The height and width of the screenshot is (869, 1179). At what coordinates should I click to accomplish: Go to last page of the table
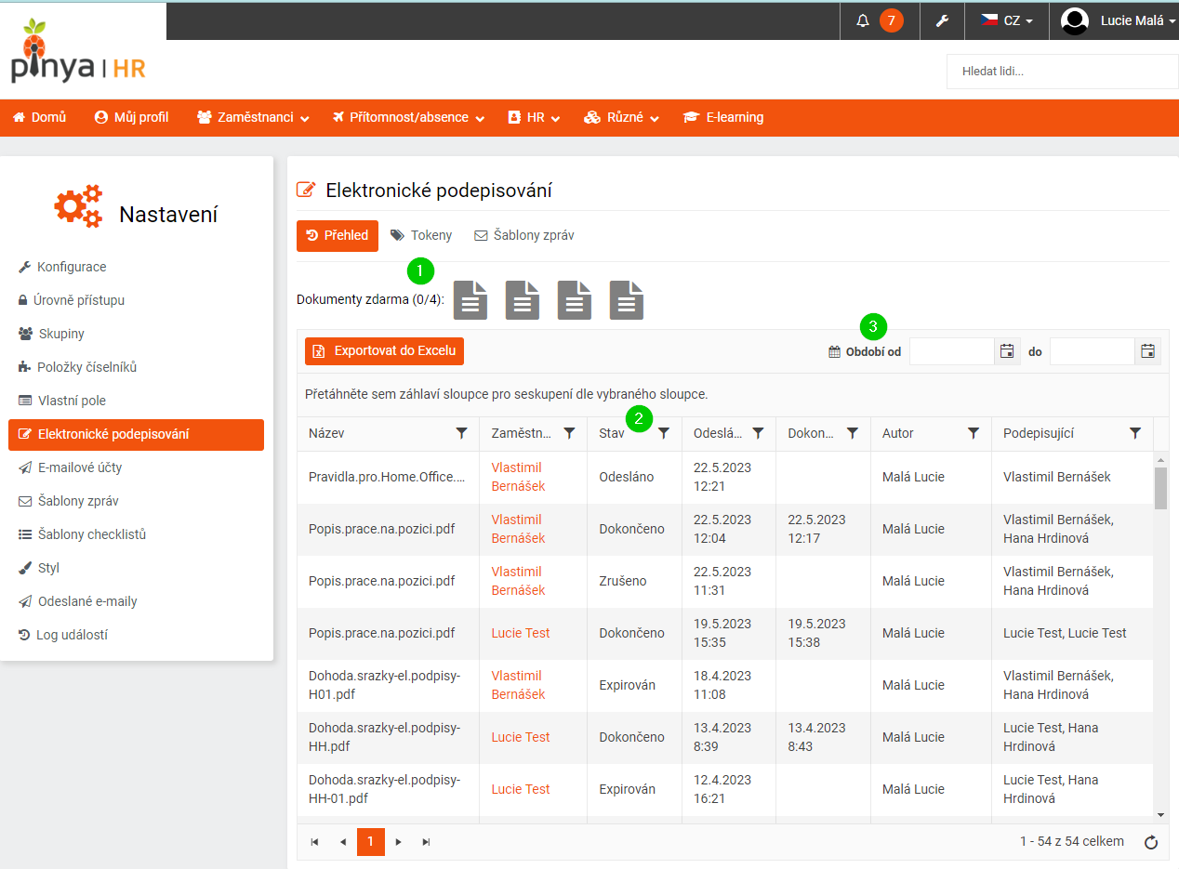(x=427, y=842)
